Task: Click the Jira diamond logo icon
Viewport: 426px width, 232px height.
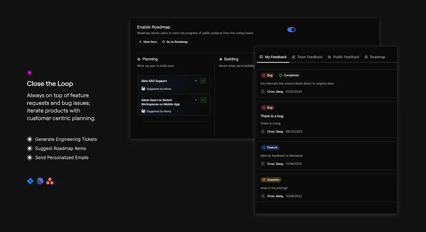Action: (30, 181)
